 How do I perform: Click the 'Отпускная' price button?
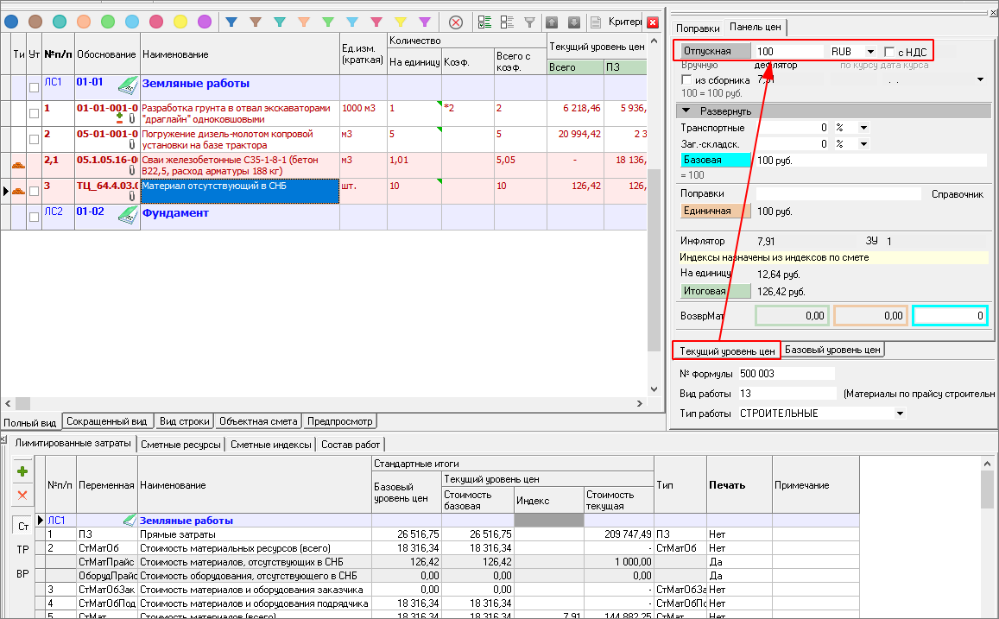[x=714, y=51]
